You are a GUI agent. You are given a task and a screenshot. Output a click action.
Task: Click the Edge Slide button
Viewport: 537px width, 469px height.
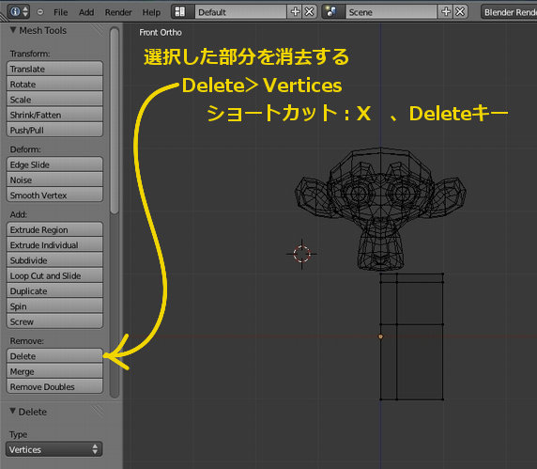54,164
